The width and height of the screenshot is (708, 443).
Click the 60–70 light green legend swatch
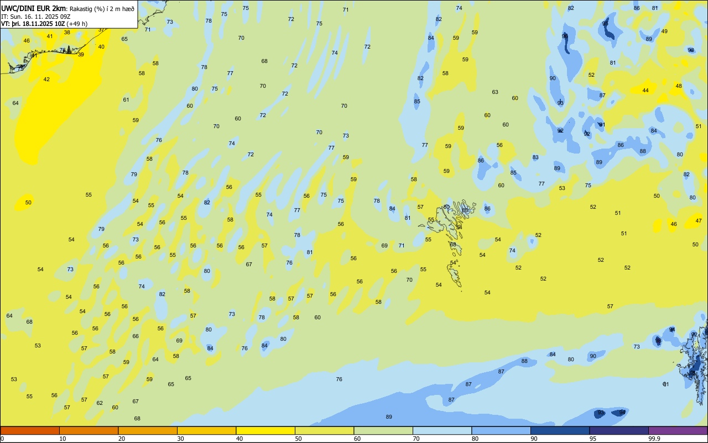tap(383, 430)
